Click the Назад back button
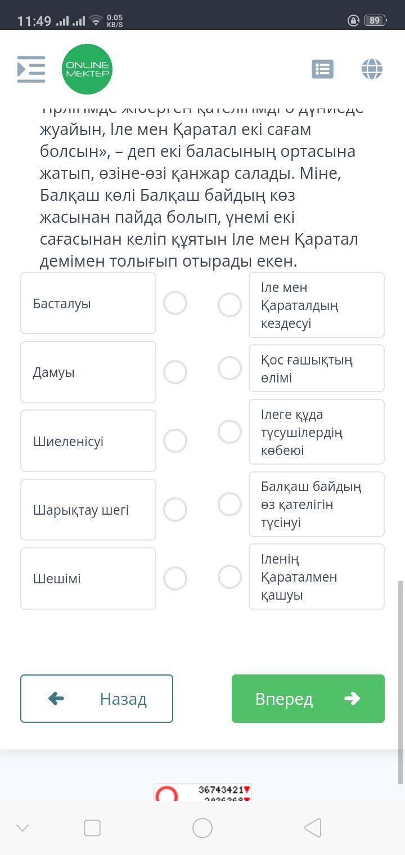The width and height of the screenshot is (405, 855). tap(97, 699)
